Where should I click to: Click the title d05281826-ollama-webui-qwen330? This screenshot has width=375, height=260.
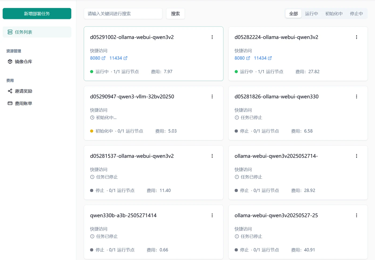tap(276, 96)
